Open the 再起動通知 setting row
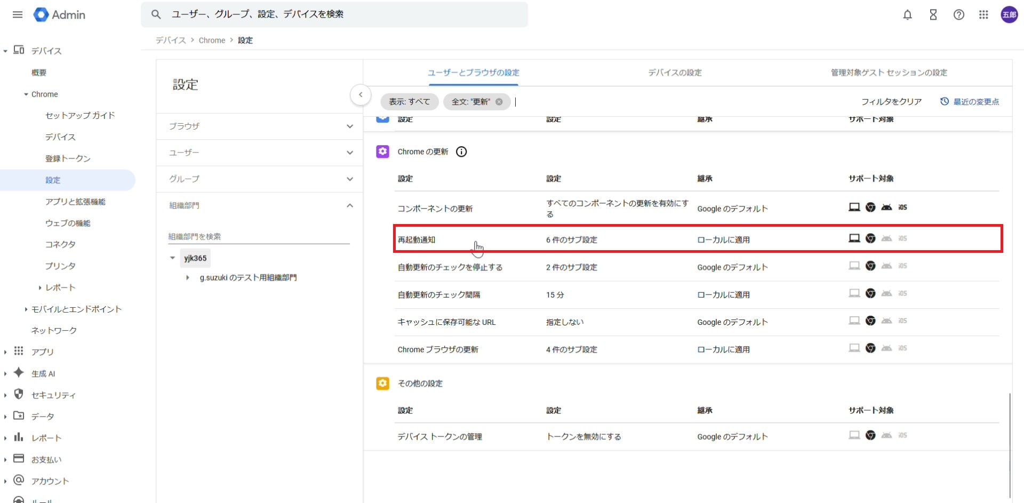The image size is (1024, 503). pyautogui.click(x=417, y=240)
